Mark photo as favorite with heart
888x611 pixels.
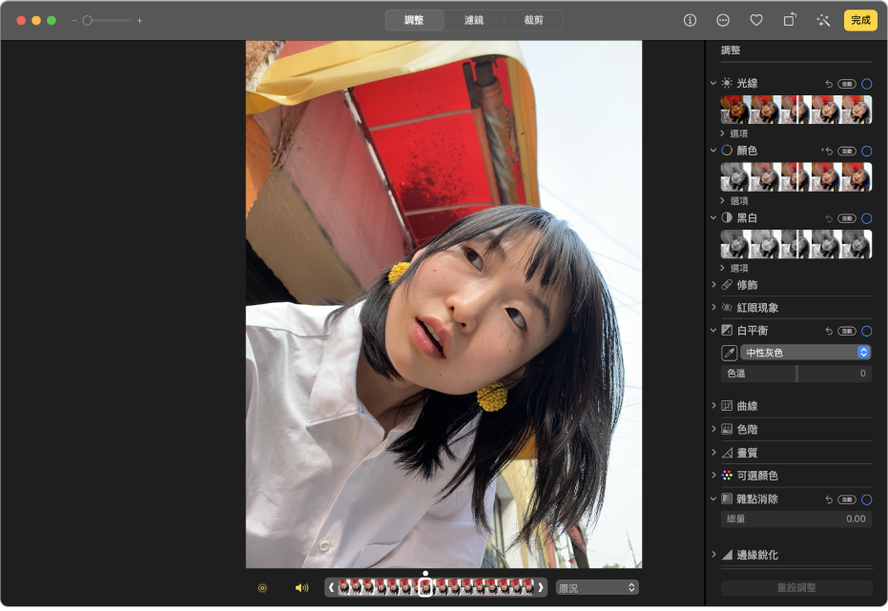click(756, 20)
